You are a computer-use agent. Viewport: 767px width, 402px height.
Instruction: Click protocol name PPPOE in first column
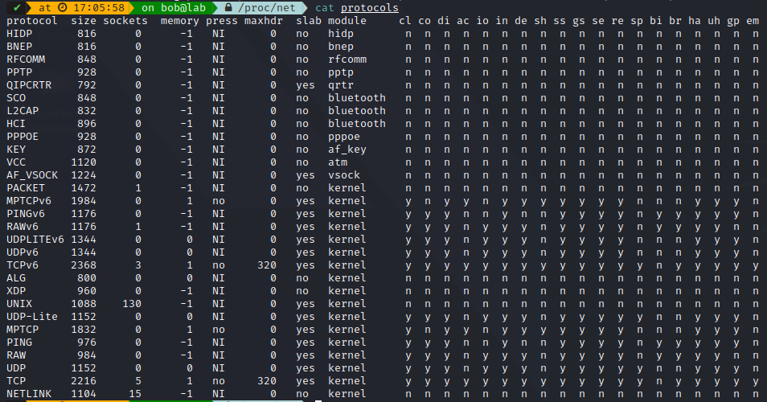click(23, 137)
